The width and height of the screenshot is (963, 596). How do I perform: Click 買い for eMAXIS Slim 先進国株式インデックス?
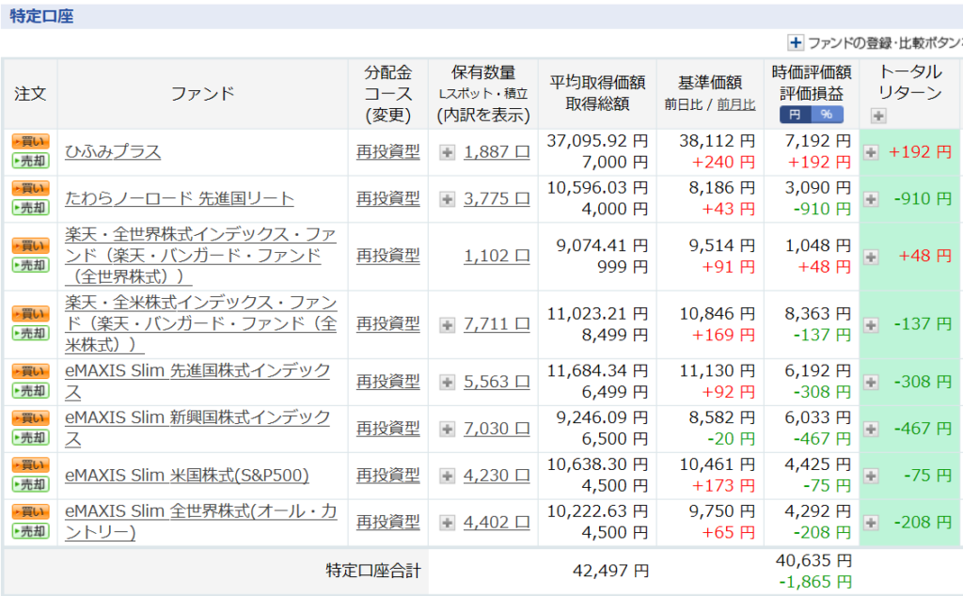[30, 370]
